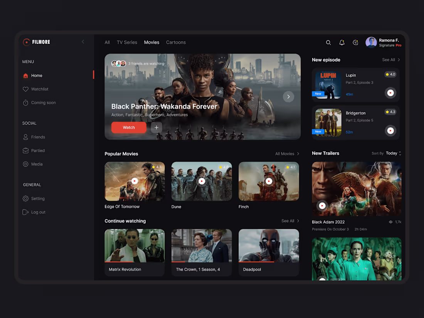Open notifications via the bell icon
Screen dimensions: 424x318
(342, 42)
